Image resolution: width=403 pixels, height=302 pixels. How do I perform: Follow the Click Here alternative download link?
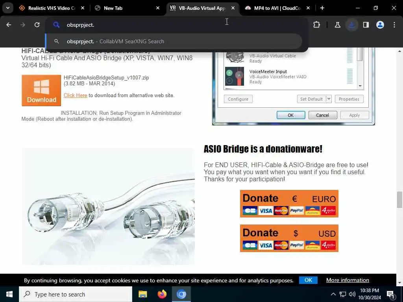pyautogui.click(x=75, y=95)
